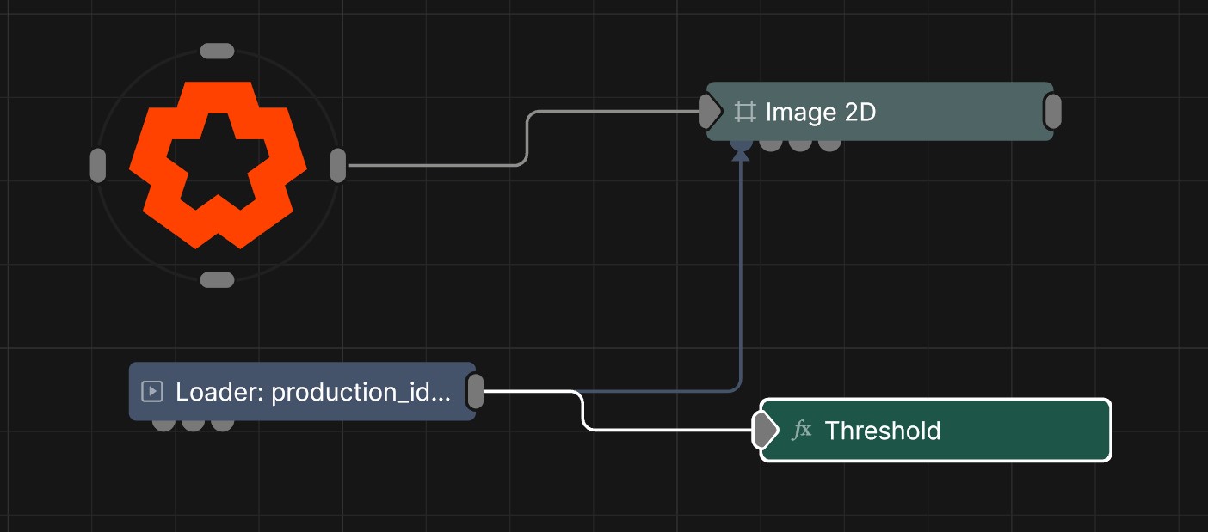Click the fx icon on Threshold node

click(802, 430)
